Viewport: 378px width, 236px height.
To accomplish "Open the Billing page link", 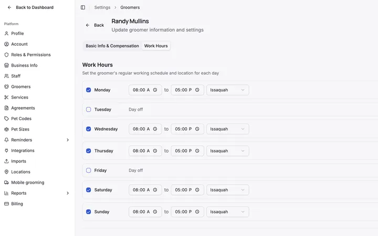I will pyautogui.click(x=17, y=203).
